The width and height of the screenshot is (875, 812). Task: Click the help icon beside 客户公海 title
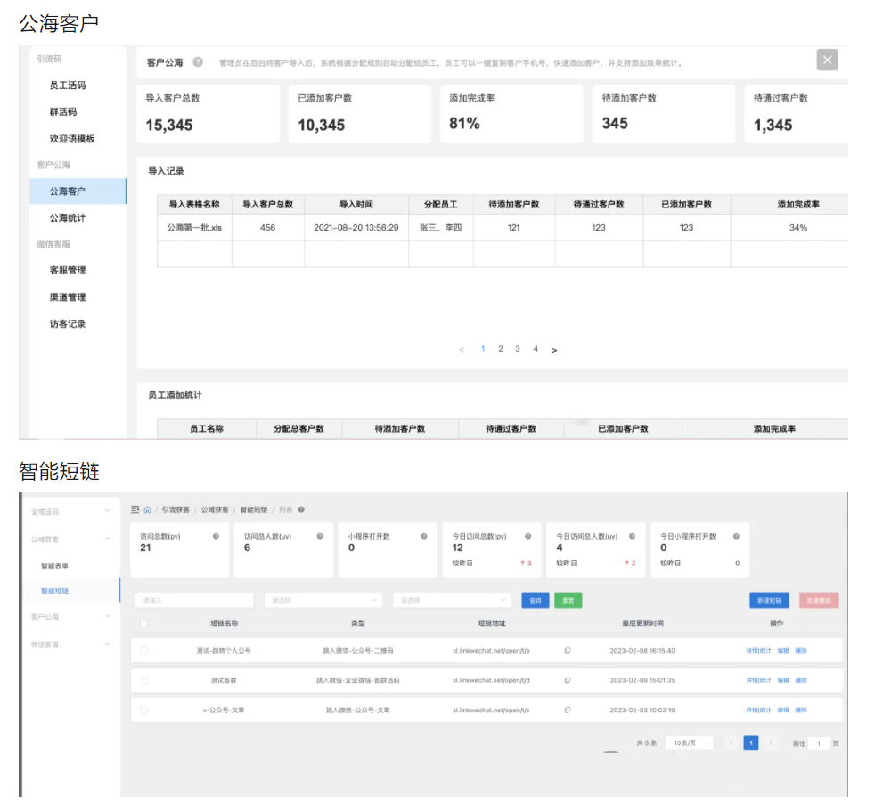[198, 62]
